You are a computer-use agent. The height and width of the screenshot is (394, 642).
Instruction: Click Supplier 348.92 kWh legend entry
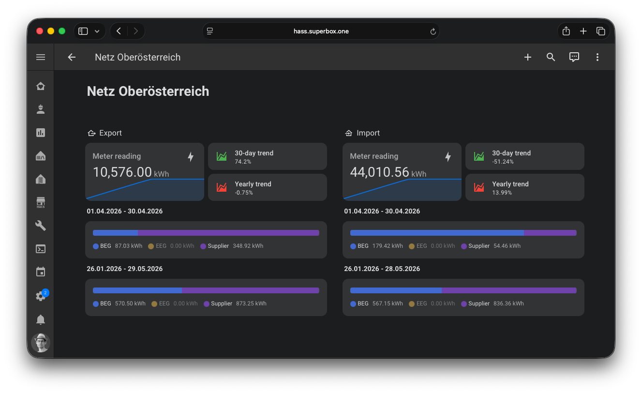tap(232, 246)
